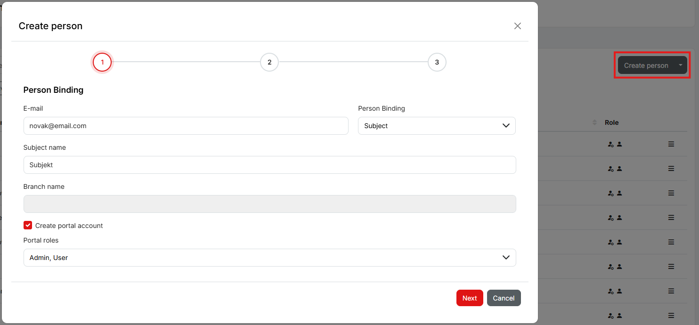The height and width of the screenshot is (325, 699).
Task: Focus the E-mail input field
Action: 186,126
